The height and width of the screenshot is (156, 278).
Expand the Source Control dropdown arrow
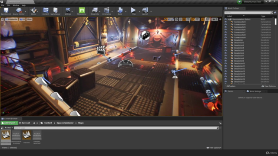point(26,11)
